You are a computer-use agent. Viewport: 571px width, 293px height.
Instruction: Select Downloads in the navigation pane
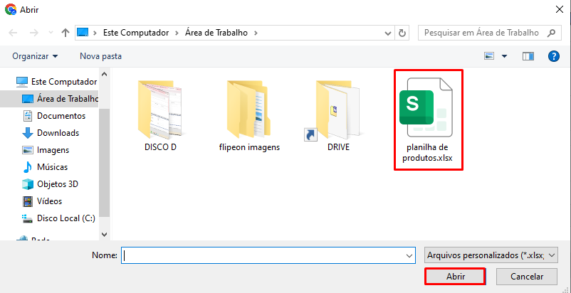tap(58, 133)
